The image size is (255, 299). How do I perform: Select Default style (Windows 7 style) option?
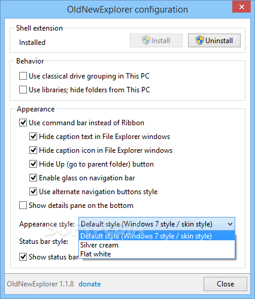tap(157, 236)
